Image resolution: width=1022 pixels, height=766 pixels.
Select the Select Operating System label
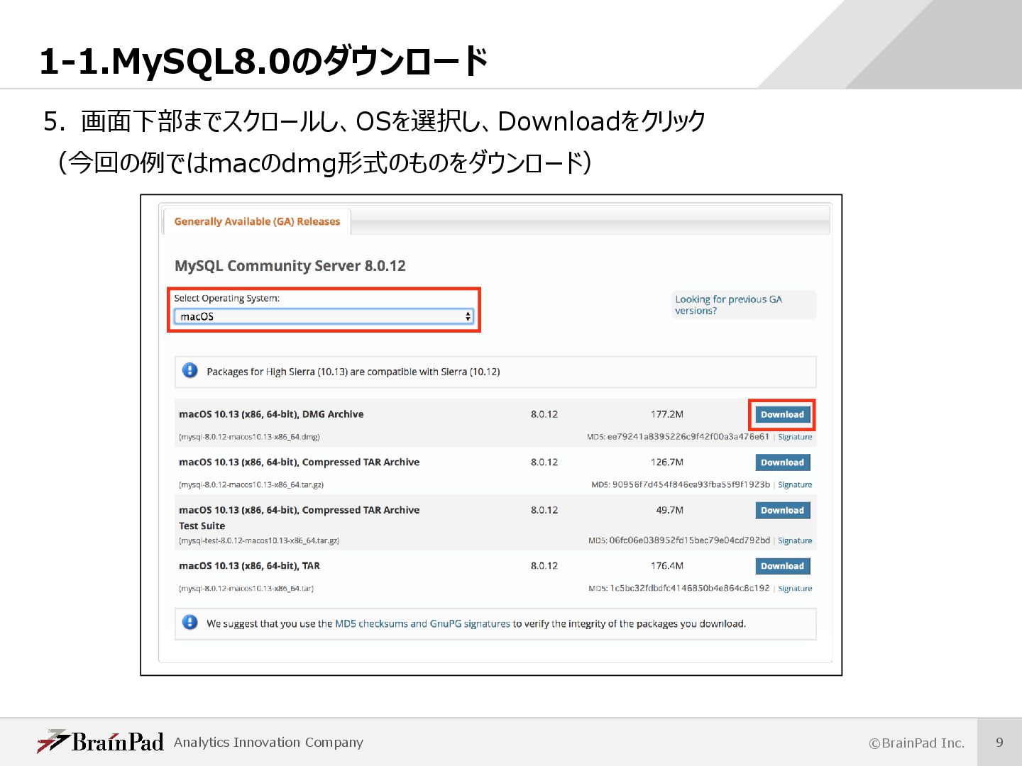pyautogui.click(x=227, y=299)
